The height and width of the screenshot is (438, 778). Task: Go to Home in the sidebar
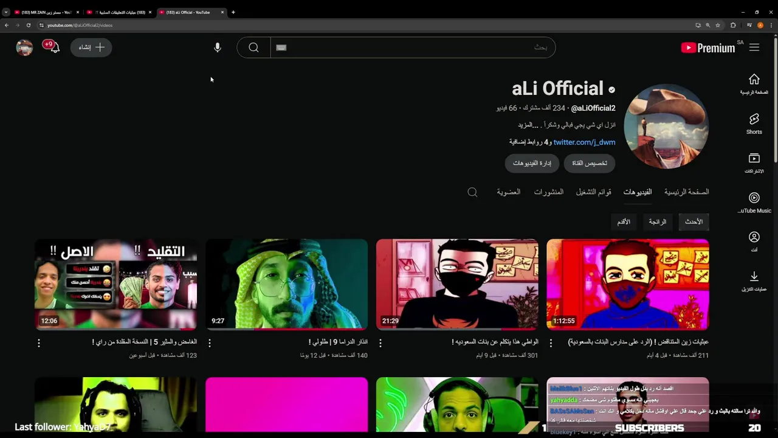coord(754,84)
